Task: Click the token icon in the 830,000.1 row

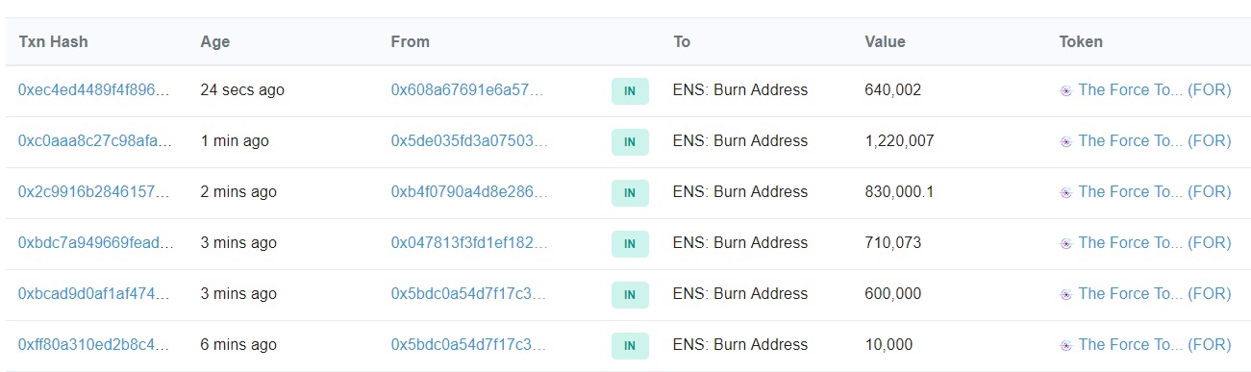Action: click(1065, 192)
